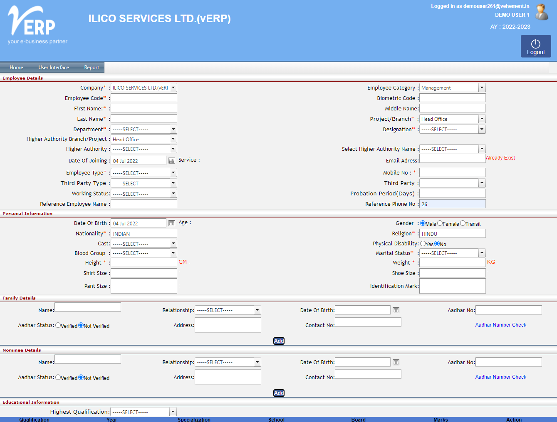The image size is (557, 422).
Task: Click the Family Details Name field
Action: (x=88, y=307)
